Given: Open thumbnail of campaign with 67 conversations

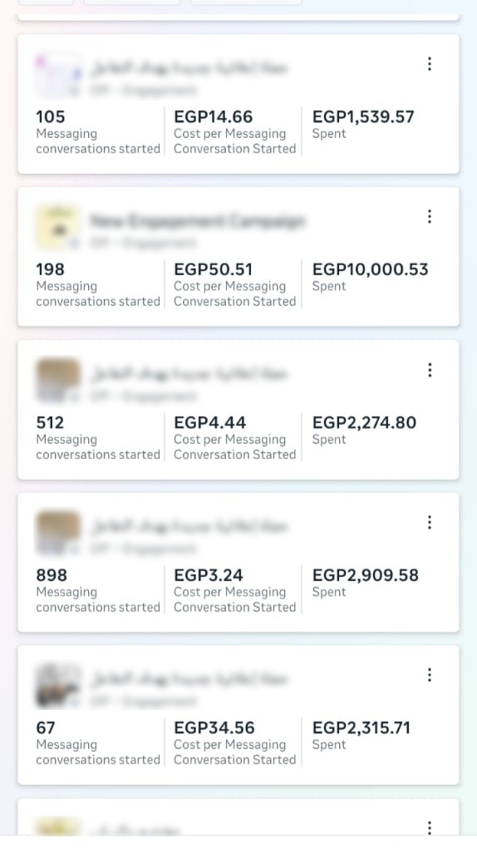Looking at the screenshot, I should tap(58, 686).
